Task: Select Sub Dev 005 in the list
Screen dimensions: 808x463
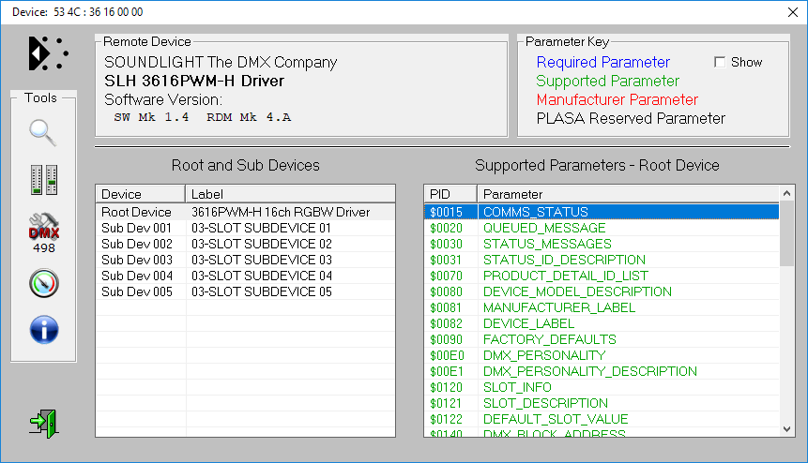Action: coord(136,291)
